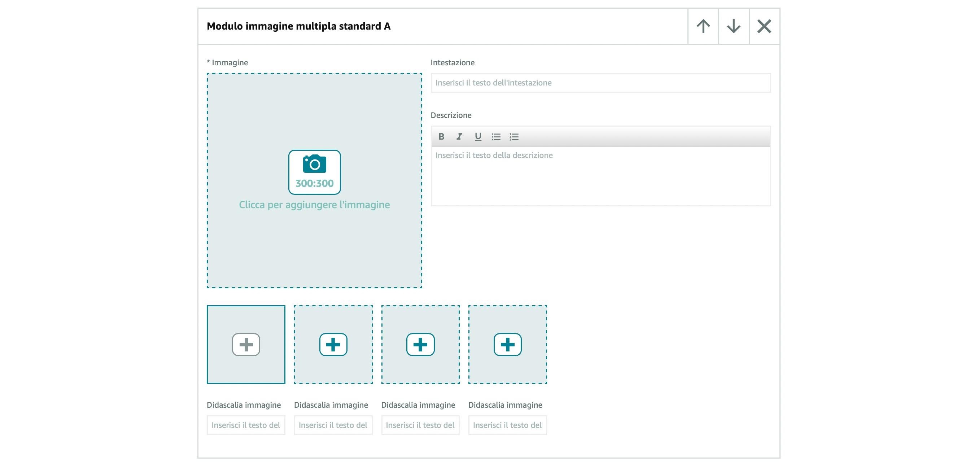
Task: Insert a numbered list in Descrizione
Action: click(514, 136)
